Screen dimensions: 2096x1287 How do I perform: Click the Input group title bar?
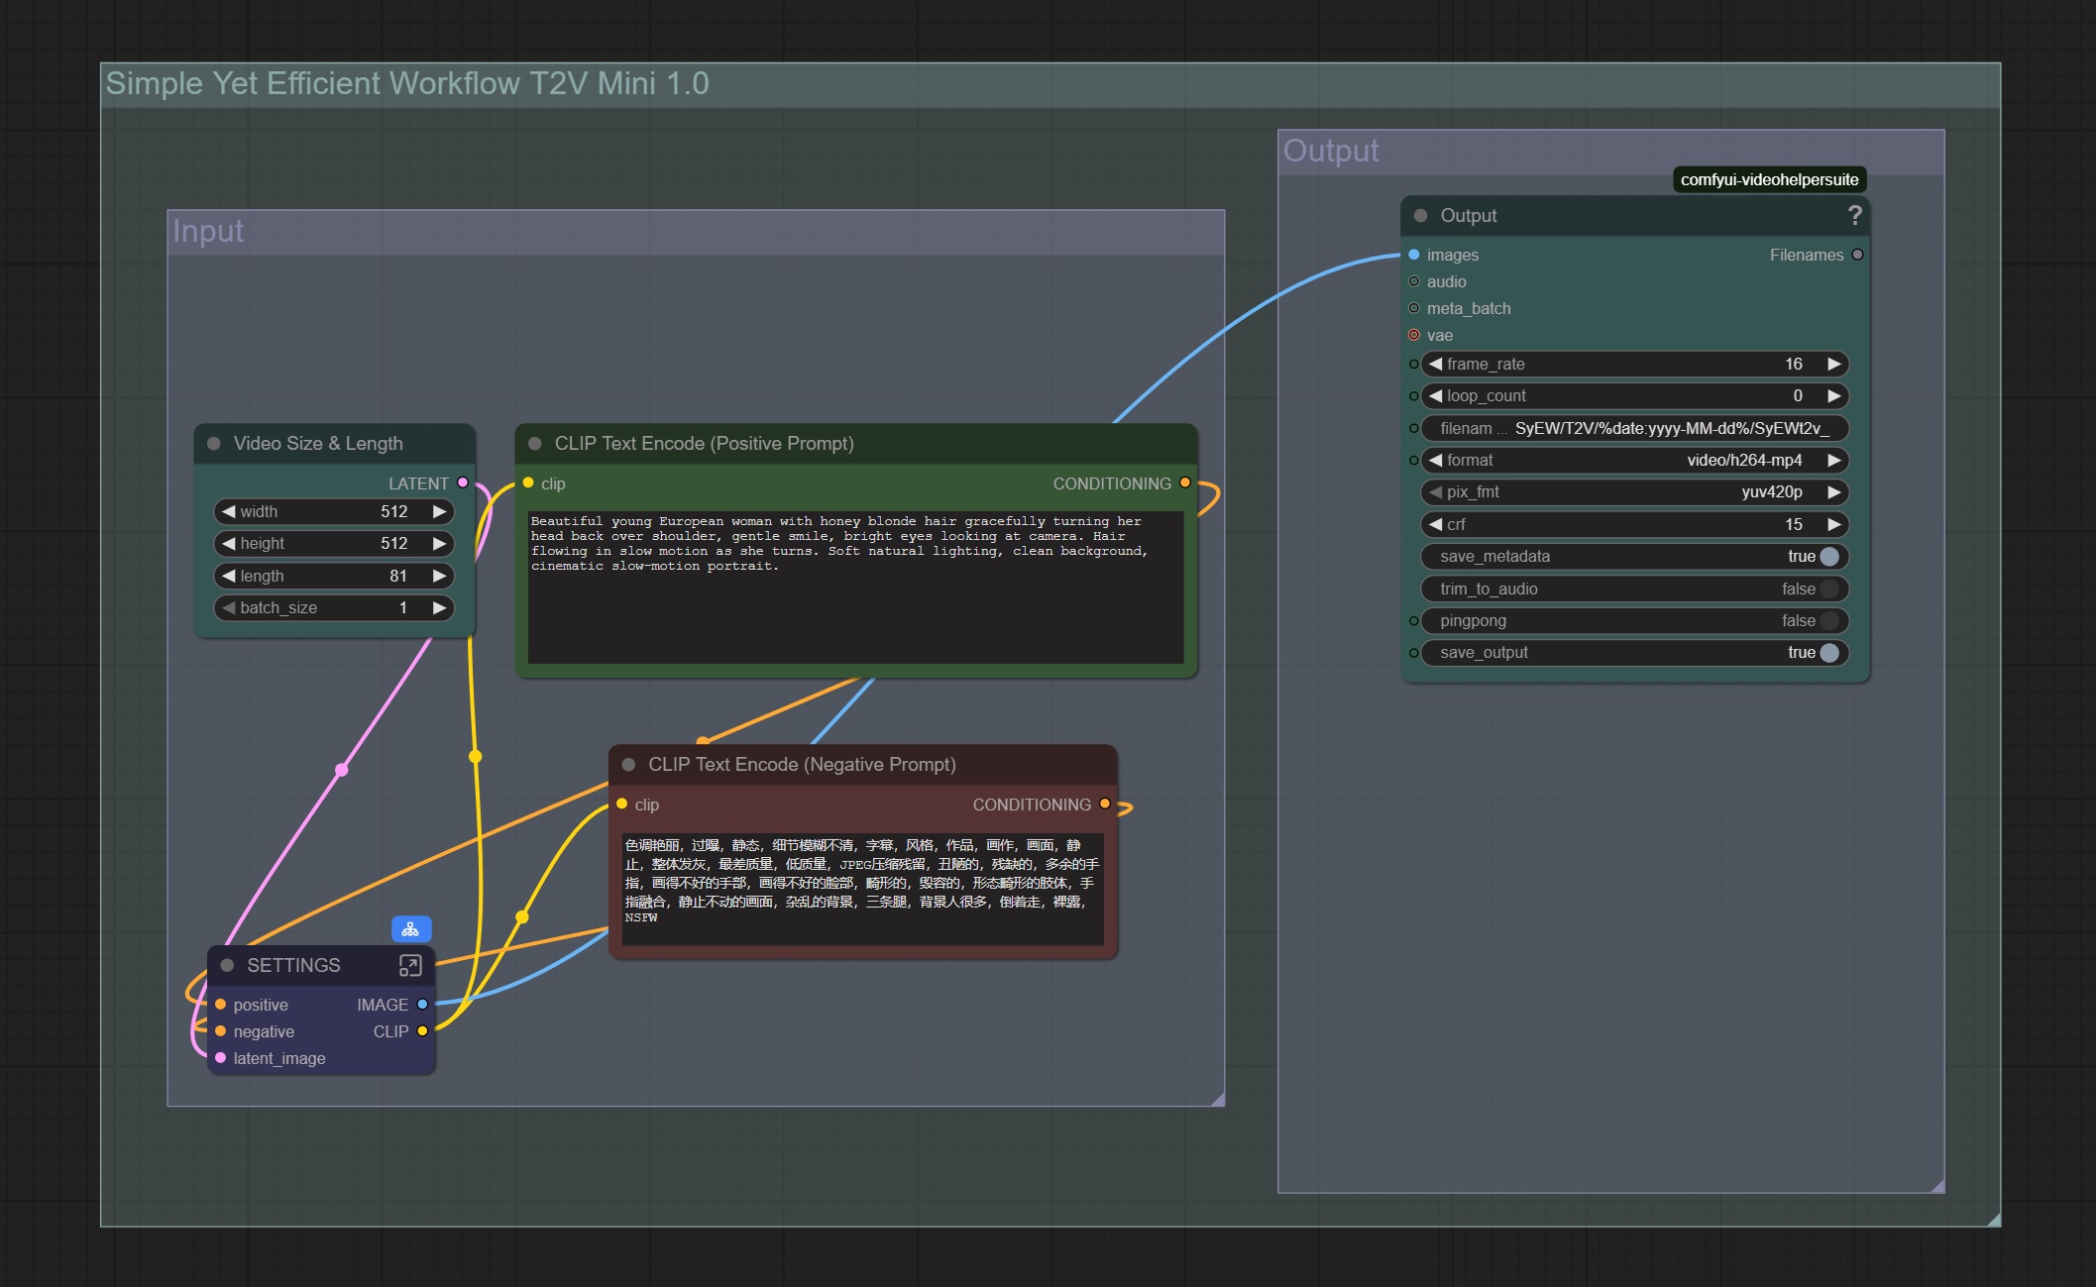click(x=694, y=232)
